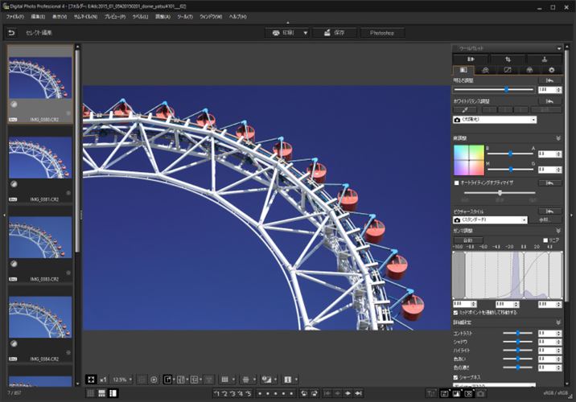Open the ファイル (File) menu
576x402 pixels.
[x=15, y=17]
